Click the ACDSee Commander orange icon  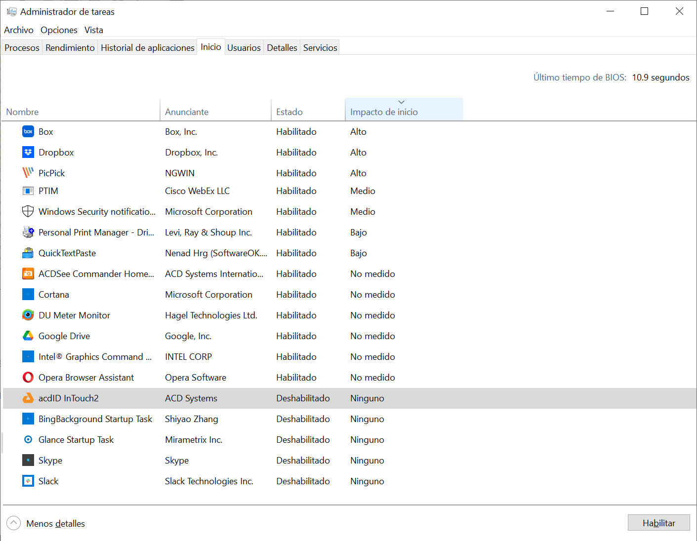point(28,273)
